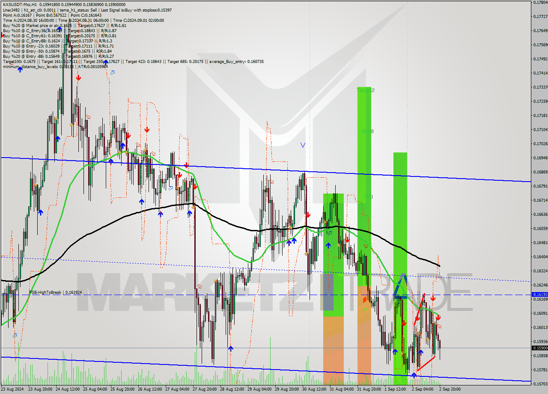Click the 0.15936 price axis label
Viewport: 548px width, 394px height.
coord(540,342)
